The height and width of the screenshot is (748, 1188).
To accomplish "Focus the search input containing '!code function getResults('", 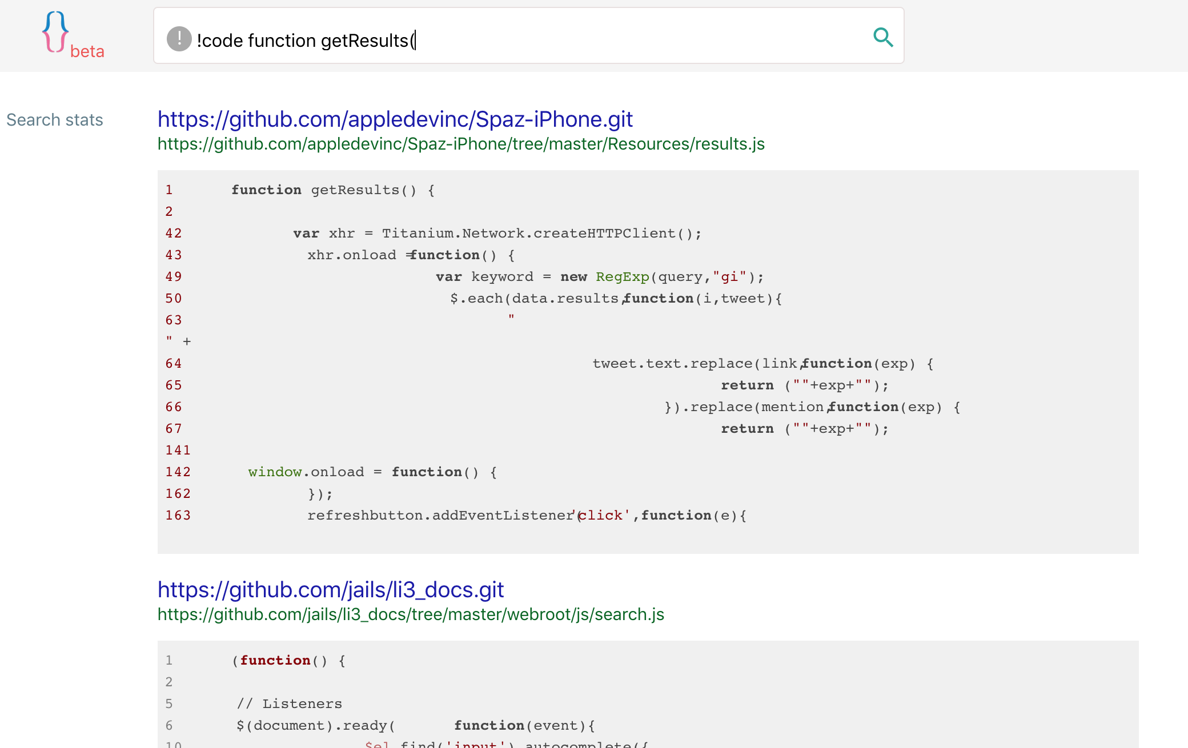I will coord(528,36).
